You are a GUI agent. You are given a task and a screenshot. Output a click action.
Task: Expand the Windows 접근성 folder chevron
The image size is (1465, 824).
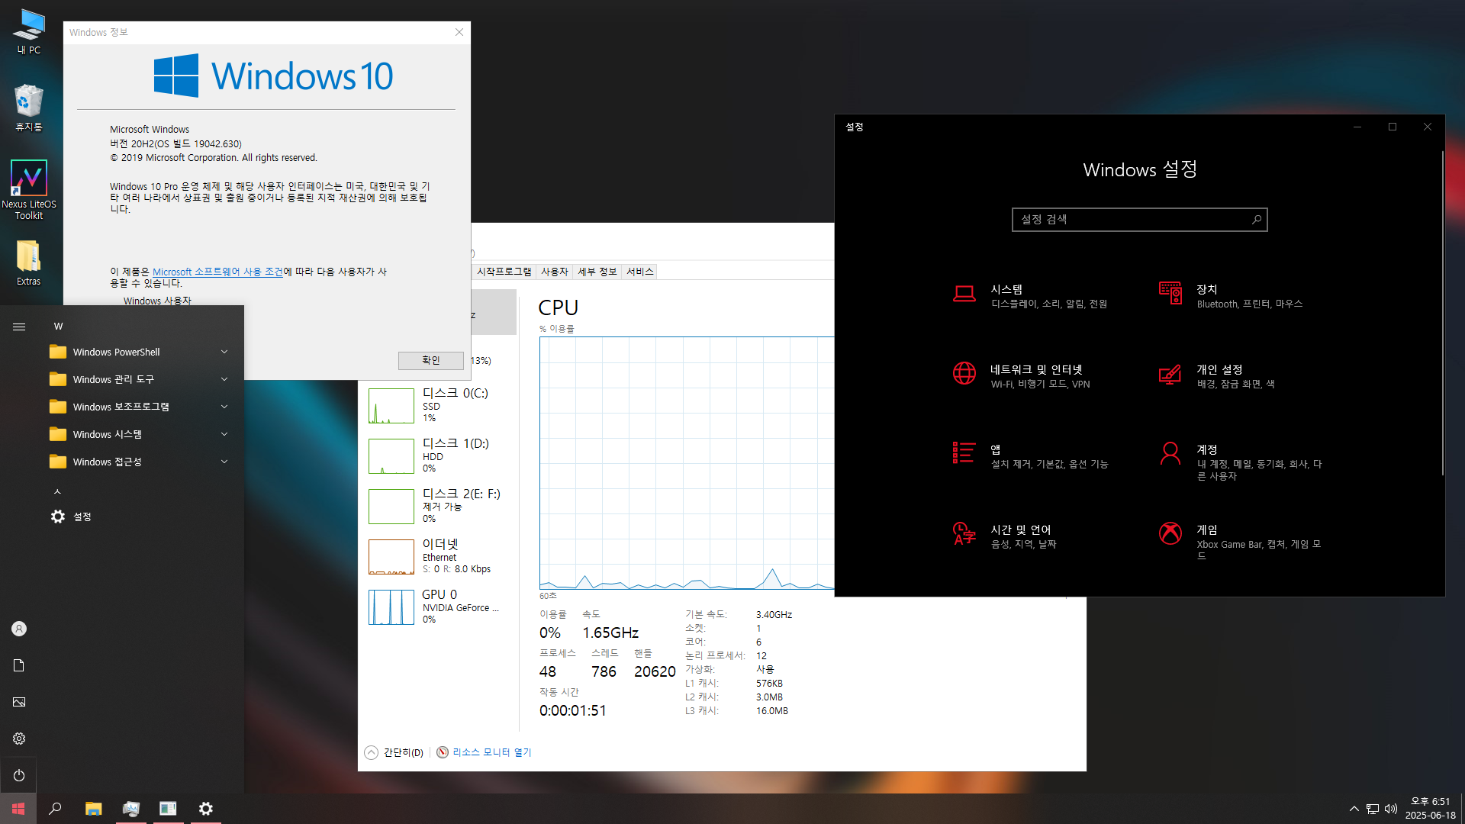224,462
